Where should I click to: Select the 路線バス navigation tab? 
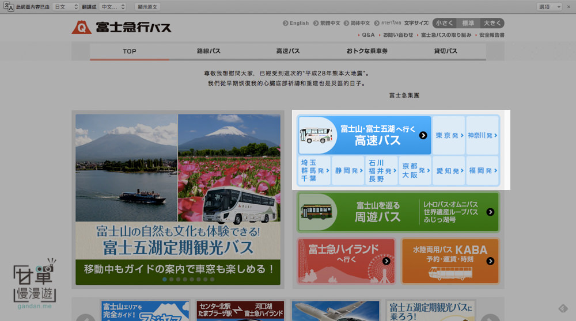(209, 51)
